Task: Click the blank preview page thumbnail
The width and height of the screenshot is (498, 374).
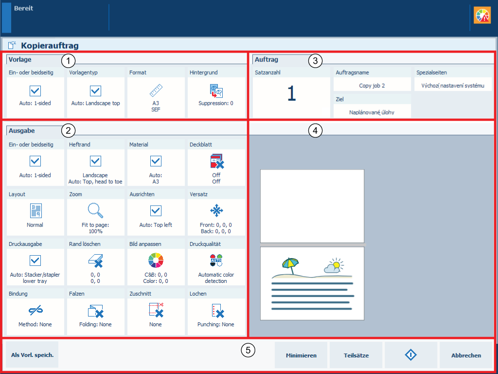Action: (x=312, y=206)
